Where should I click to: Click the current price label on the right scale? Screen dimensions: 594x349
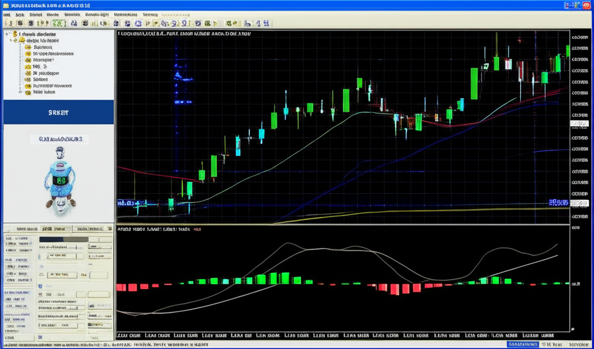(579, 203)
